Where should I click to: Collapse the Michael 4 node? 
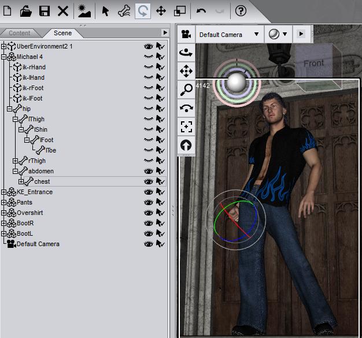tap(3, 57)
